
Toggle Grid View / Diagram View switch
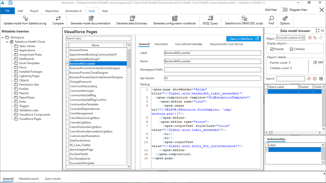283,10
